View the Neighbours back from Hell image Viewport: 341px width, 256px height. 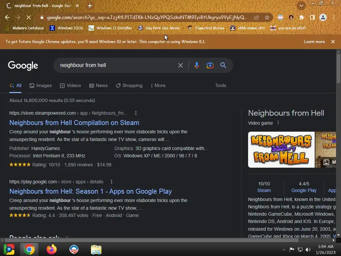281,150
